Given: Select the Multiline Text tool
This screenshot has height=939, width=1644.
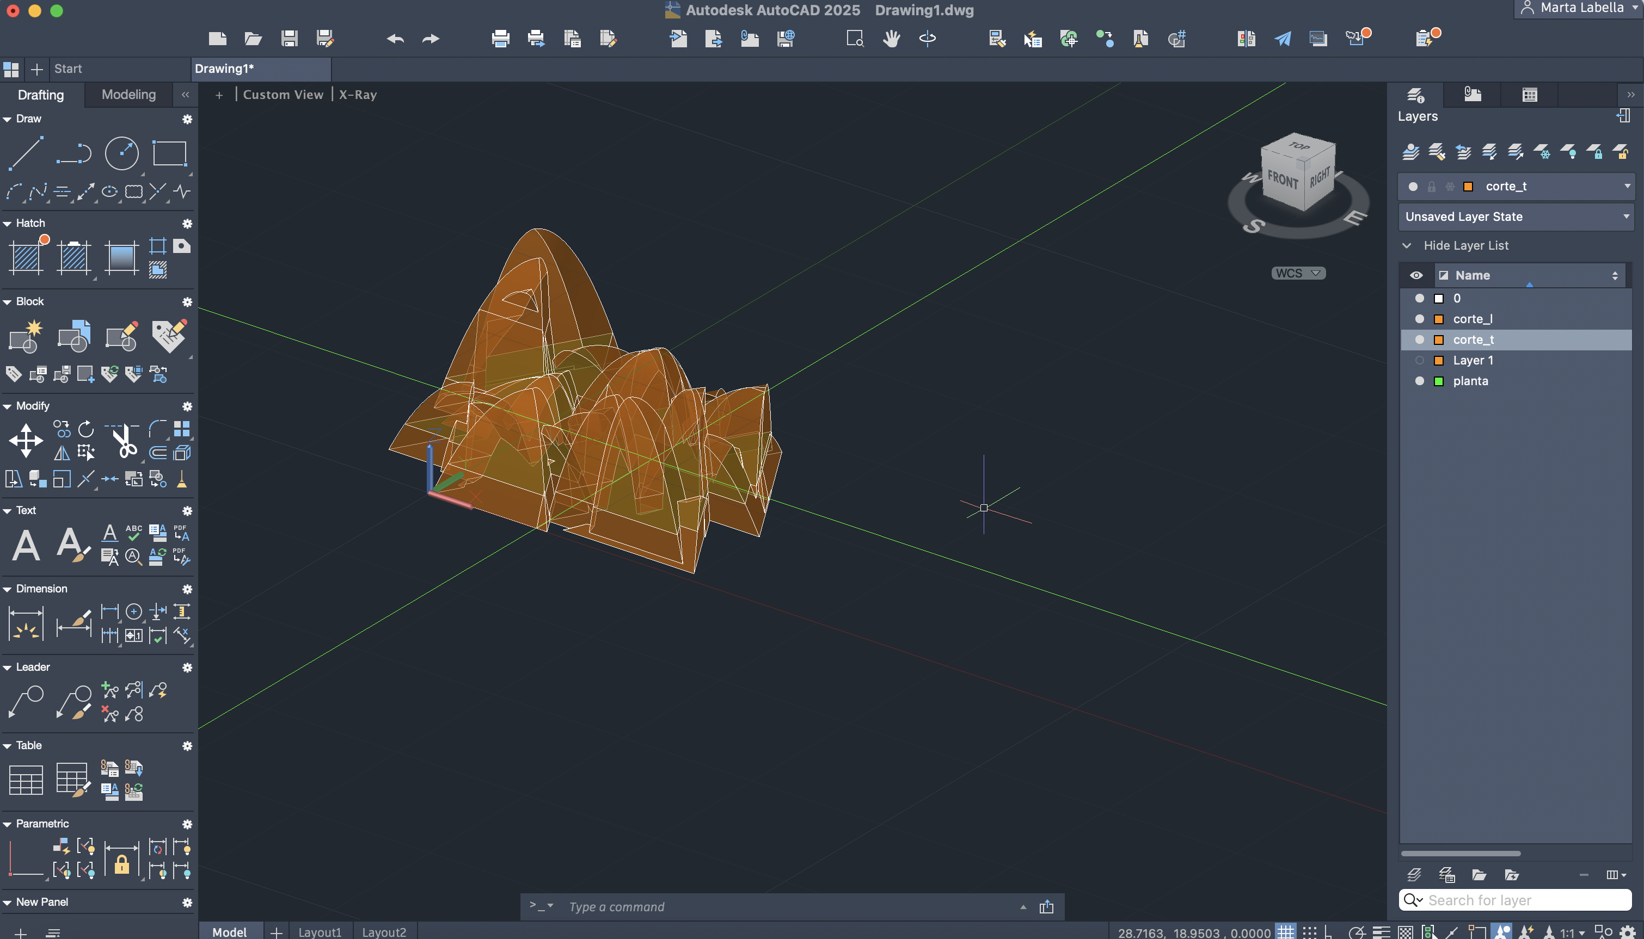Looking at the screenshot, I should [x=26, y=546].
